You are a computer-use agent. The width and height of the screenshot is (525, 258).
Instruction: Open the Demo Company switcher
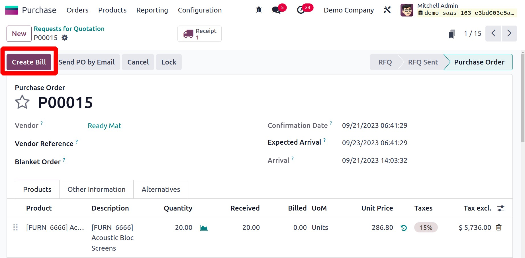click(349, 10)
